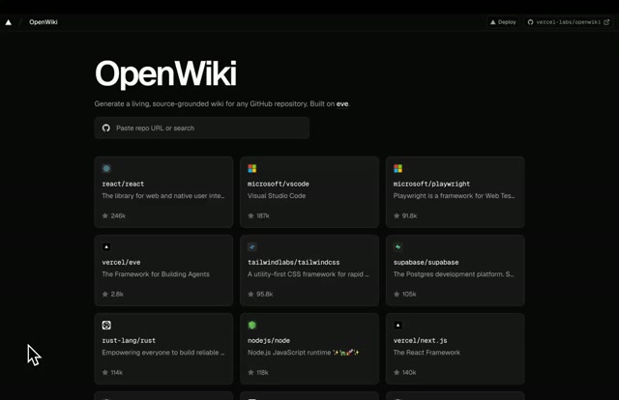Click the star icon showing 95.8k
This screenshot has height=400, width=619.
coord(251,294)
